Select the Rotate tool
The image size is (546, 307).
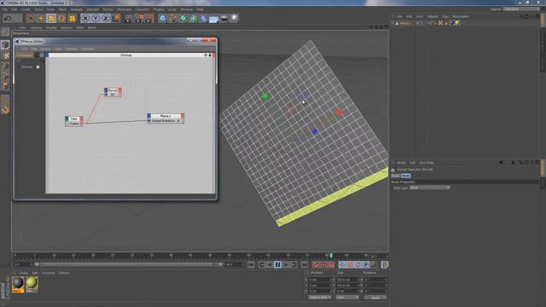click(61, 18)
